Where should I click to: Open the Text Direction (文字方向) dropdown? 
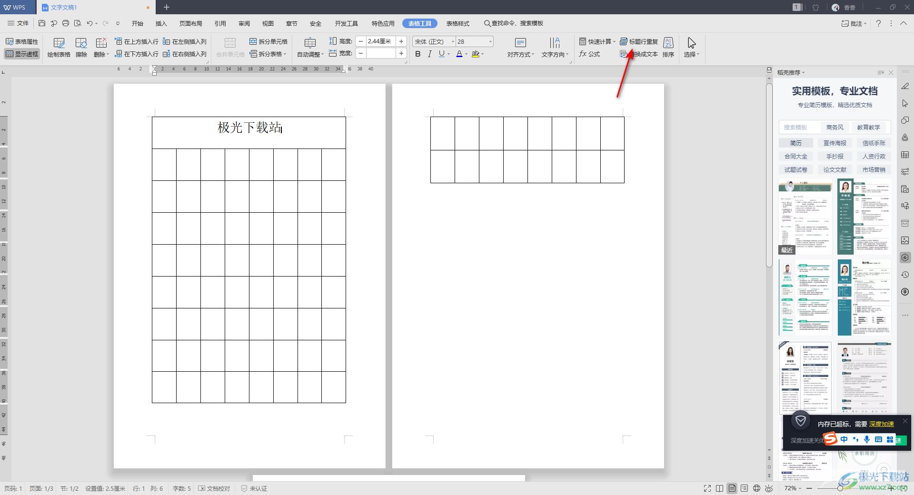point(555,48)
